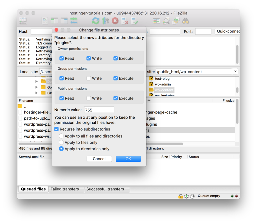Uncheck Recurse into subdirectories
This screenshot has height=223, width=257.
56,129
